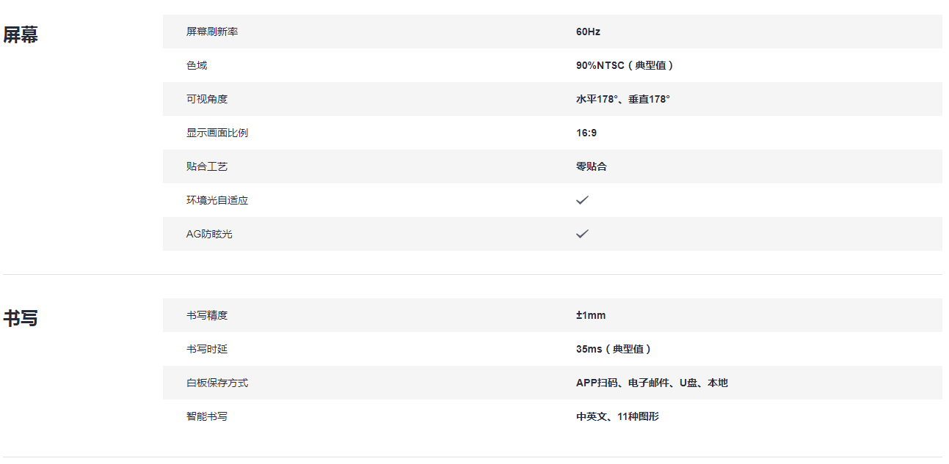The height and width of the screenshot is (464, 949).
Task: Click the 16:9 aspect ratio value
Action: point(586,133)
